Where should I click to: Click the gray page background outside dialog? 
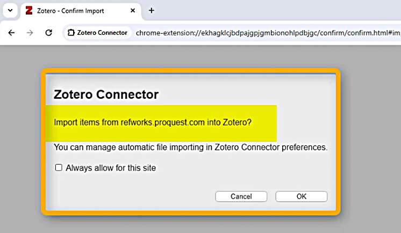pyautogui.click(x=366, y=134)
